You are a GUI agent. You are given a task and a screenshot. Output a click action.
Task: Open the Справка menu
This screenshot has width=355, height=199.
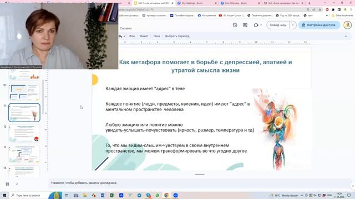point(126,28)
